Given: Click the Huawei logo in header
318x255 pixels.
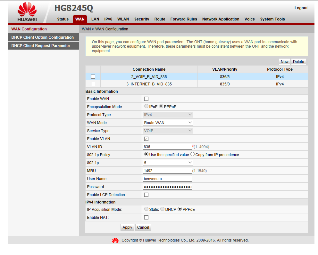Looking at the screenshot, I should pos(27,12).
